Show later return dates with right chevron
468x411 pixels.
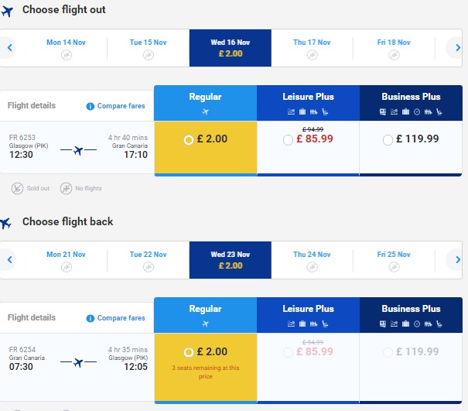[x=458, y=259]
